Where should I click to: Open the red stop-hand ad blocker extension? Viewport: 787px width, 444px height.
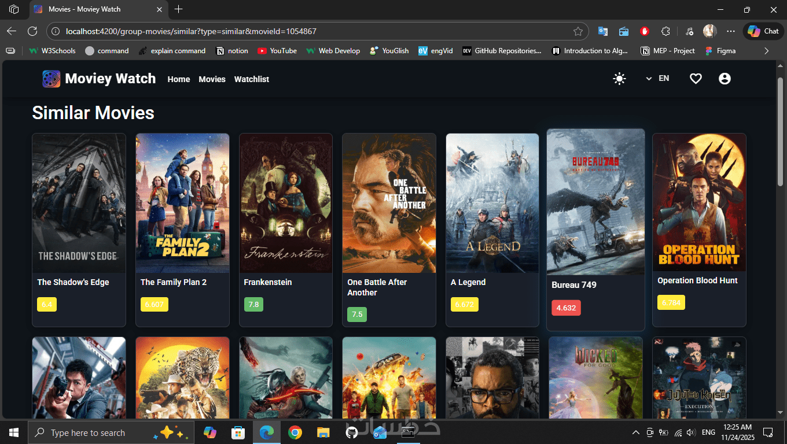[645, 31]
